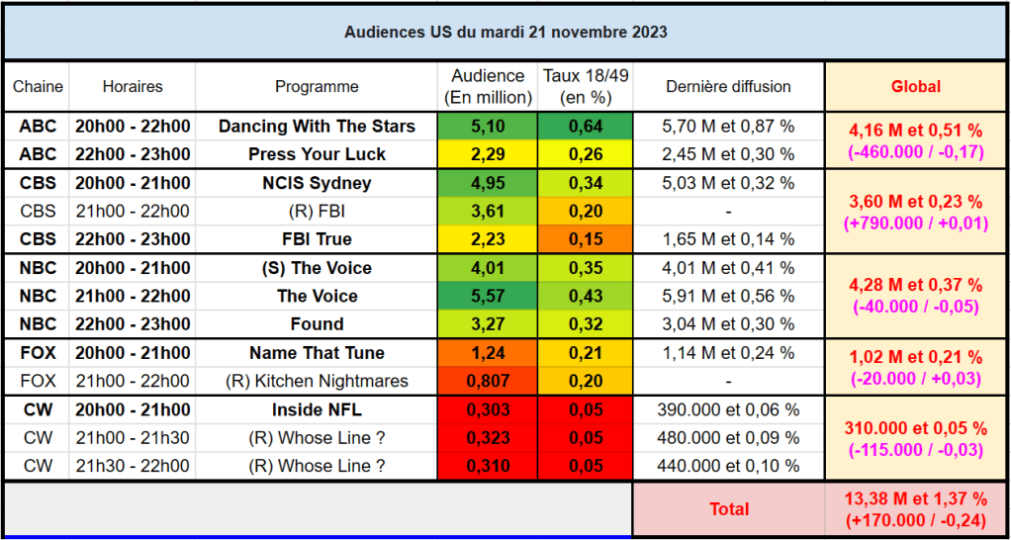Select the 'Horaires' column header

[x=133, y=87]
